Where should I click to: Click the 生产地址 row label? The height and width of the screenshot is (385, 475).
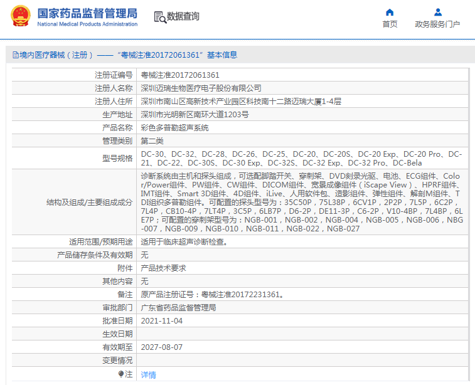pyautogui.click(x=117, y=114)
